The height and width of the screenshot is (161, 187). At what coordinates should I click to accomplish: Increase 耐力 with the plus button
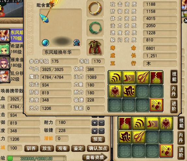(x=95, y=123)
